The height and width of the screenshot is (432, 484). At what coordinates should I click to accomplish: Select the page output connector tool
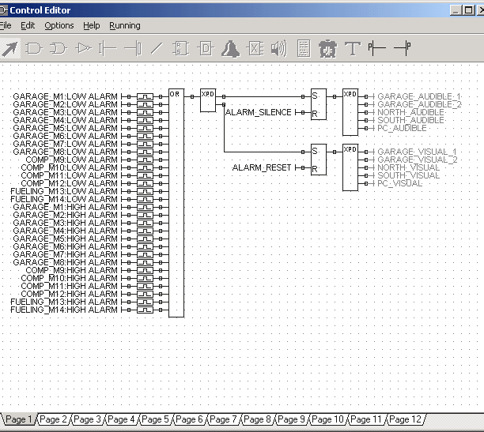coord(403,48)
